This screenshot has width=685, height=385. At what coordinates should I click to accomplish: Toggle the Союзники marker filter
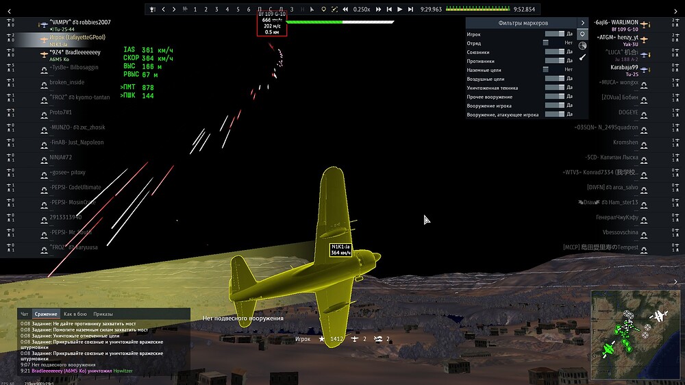[x=555, y=51]
